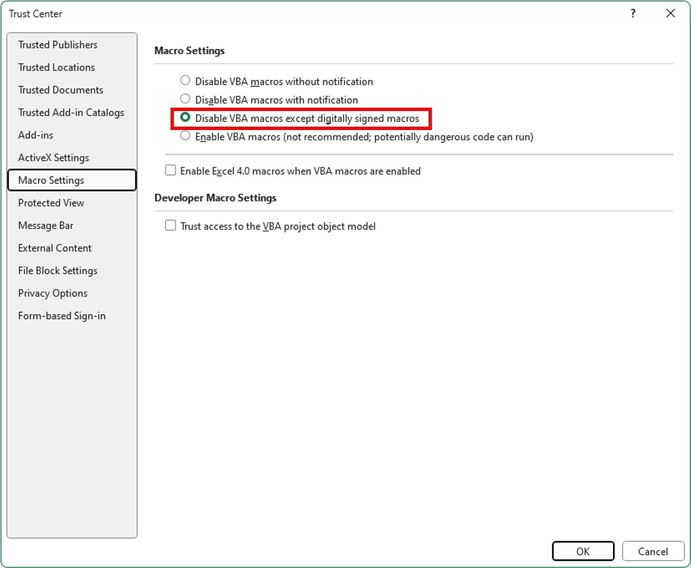Choose enable VBA macros option

tap(185, 136)
